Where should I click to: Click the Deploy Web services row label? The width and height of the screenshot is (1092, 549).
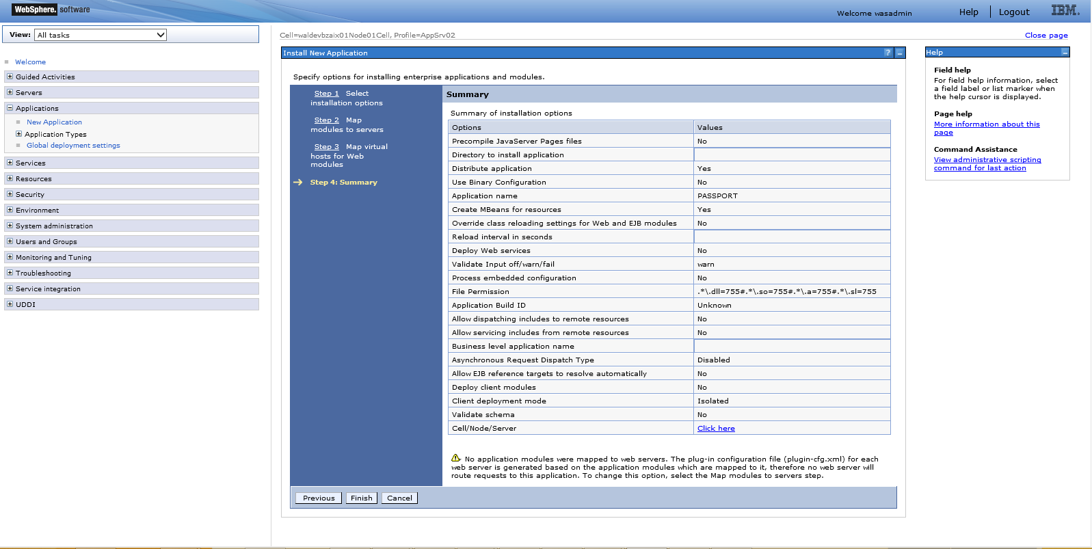491,251
